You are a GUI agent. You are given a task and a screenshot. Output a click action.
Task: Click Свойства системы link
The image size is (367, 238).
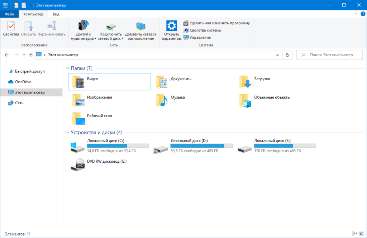205,30
